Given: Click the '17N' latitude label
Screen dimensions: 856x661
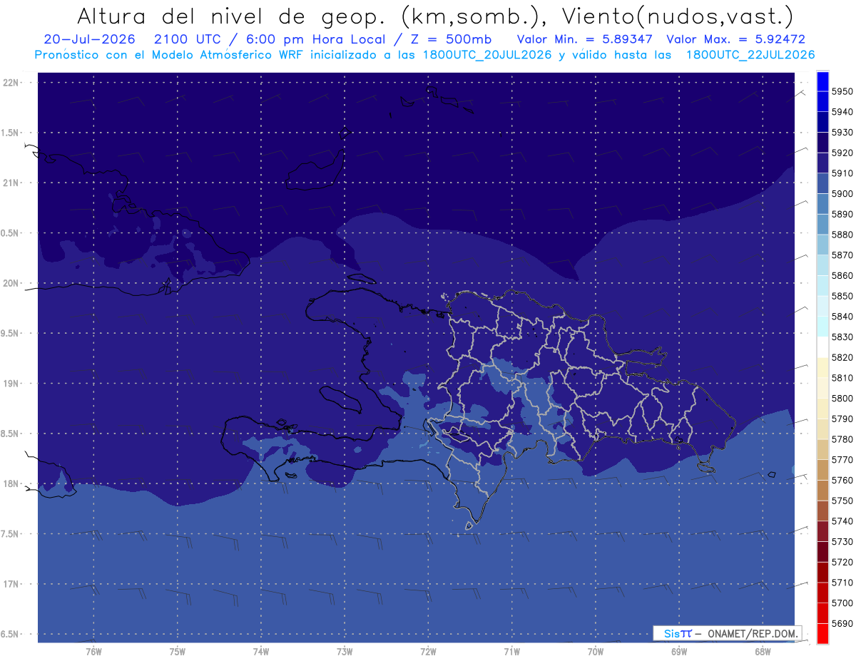Looking at the screenshot, I should tap(11, 584).
